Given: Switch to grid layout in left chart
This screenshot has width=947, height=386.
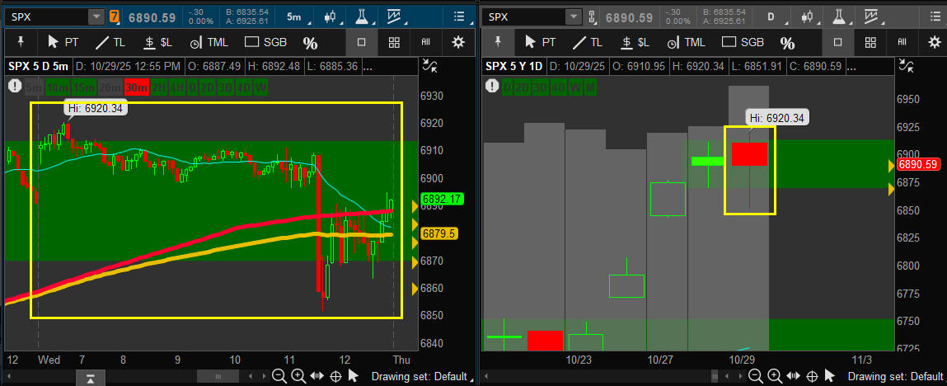Looking at the screenshot, I should [x=394, y=43].
